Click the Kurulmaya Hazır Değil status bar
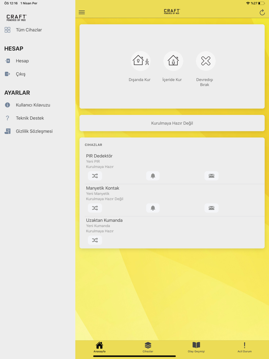The width and height of the screenshot is (269, 359). click(x=172, y=123)
